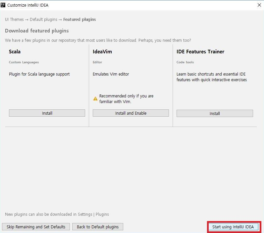Click 'Download featured plugins' heading
Screen dimensions: 264x233
tap(37, 31)
